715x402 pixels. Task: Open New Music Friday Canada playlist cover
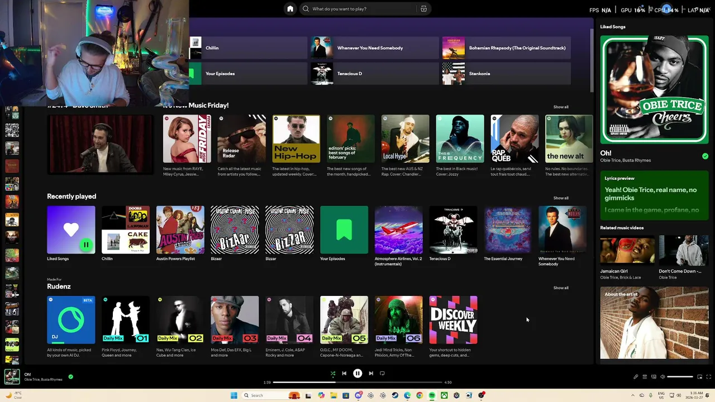187,139
